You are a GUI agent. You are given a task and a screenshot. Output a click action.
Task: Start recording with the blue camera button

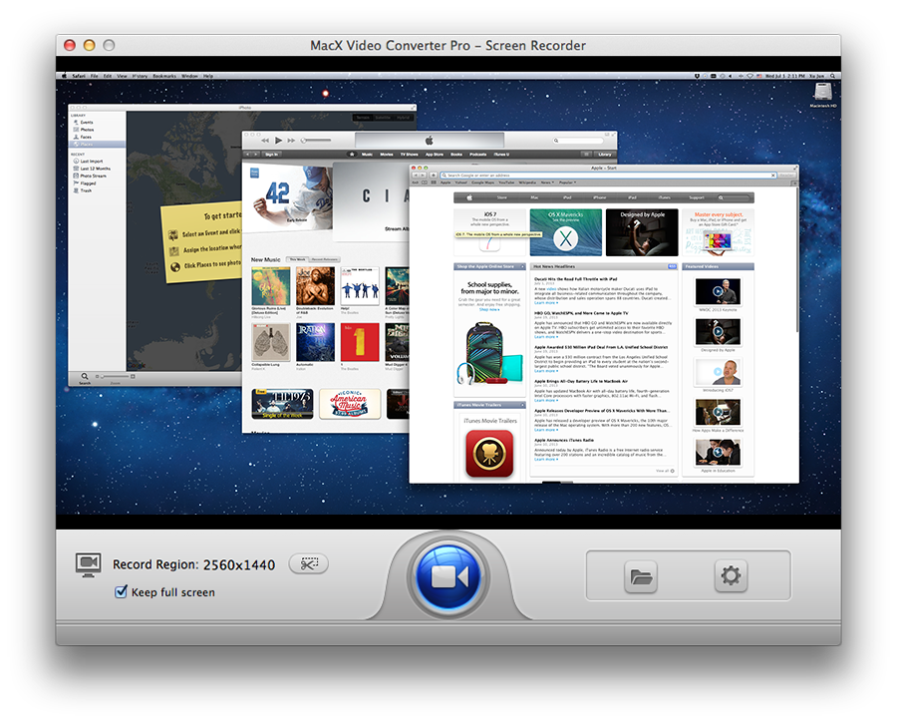pyautogui.click(x=448, y=576)
